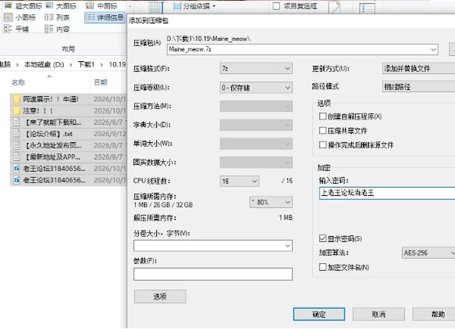The image size is (455, 329).
Task: Click 取消 button in archive dialog
Action: click(x=379, y=314)
